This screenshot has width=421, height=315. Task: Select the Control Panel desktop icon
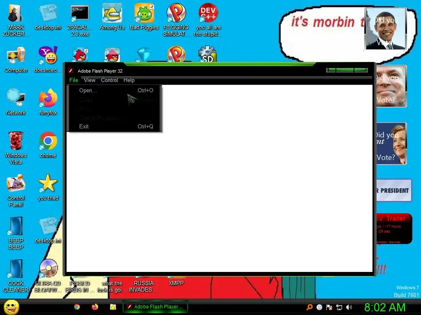(16, 190)
